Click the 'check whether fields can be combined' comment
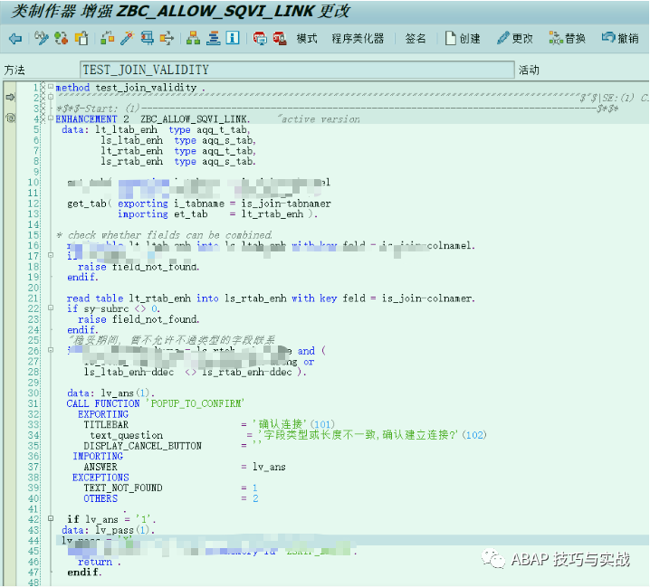The image size is (650, 587). tap(165, 235)
